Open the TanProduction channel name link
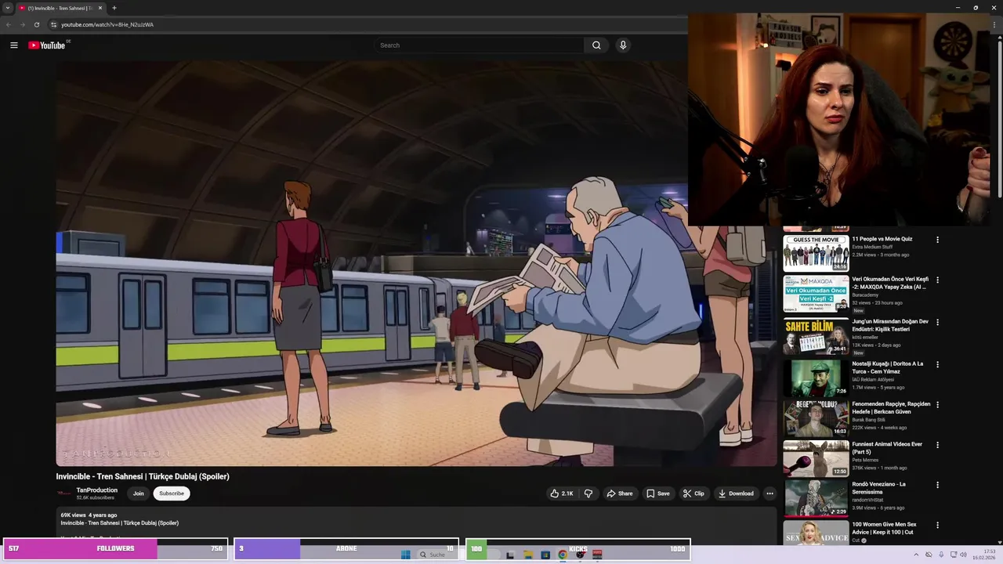This screenshot has height=564, width=1003. [x=96, y=490]
